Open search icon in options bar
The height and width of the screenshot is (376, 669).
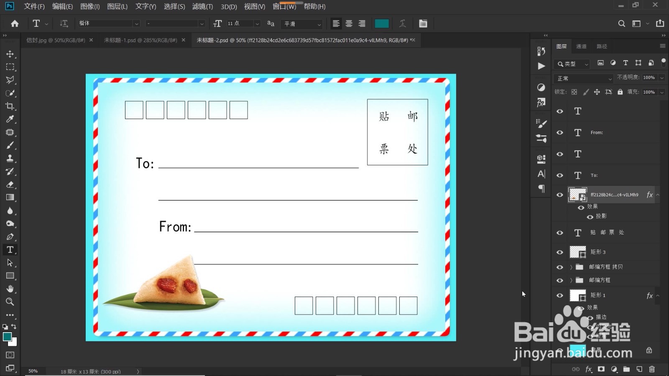(622, 24)
